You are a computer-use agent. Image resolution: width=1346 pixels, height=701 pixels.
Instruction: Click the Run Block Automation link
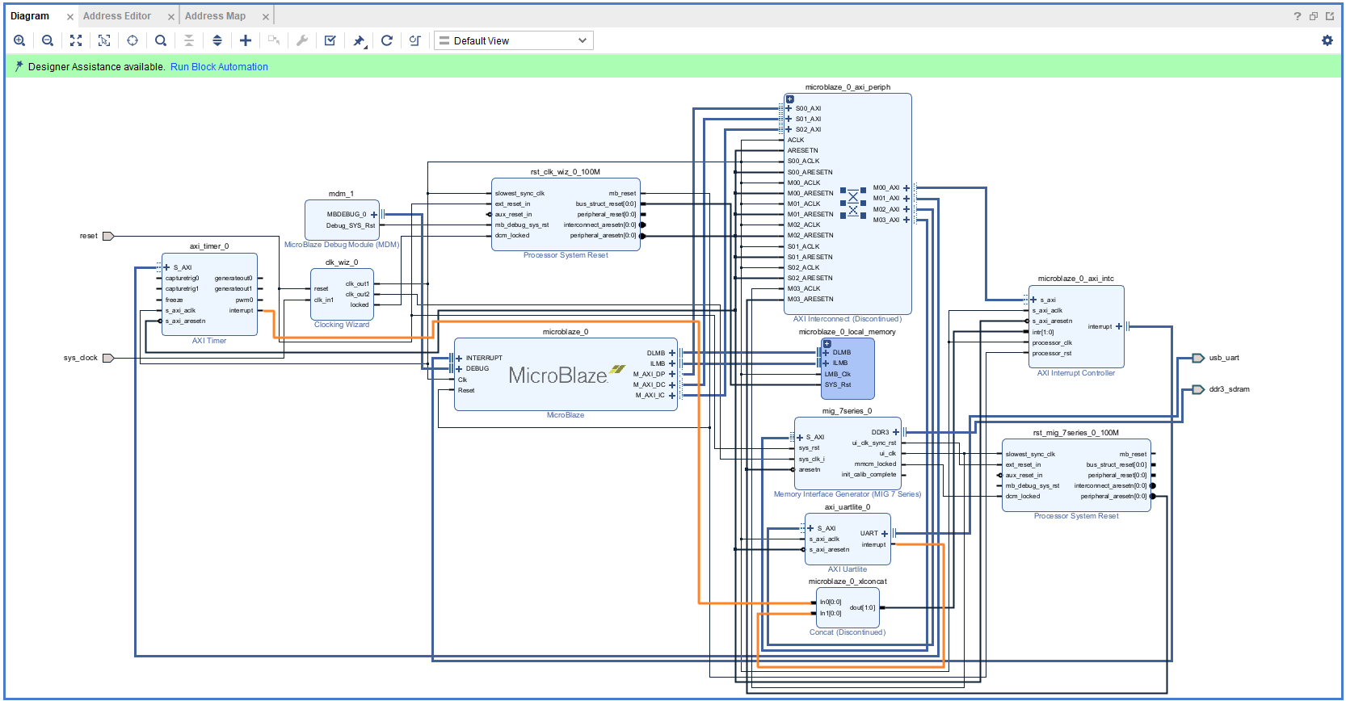coord(219,67)
